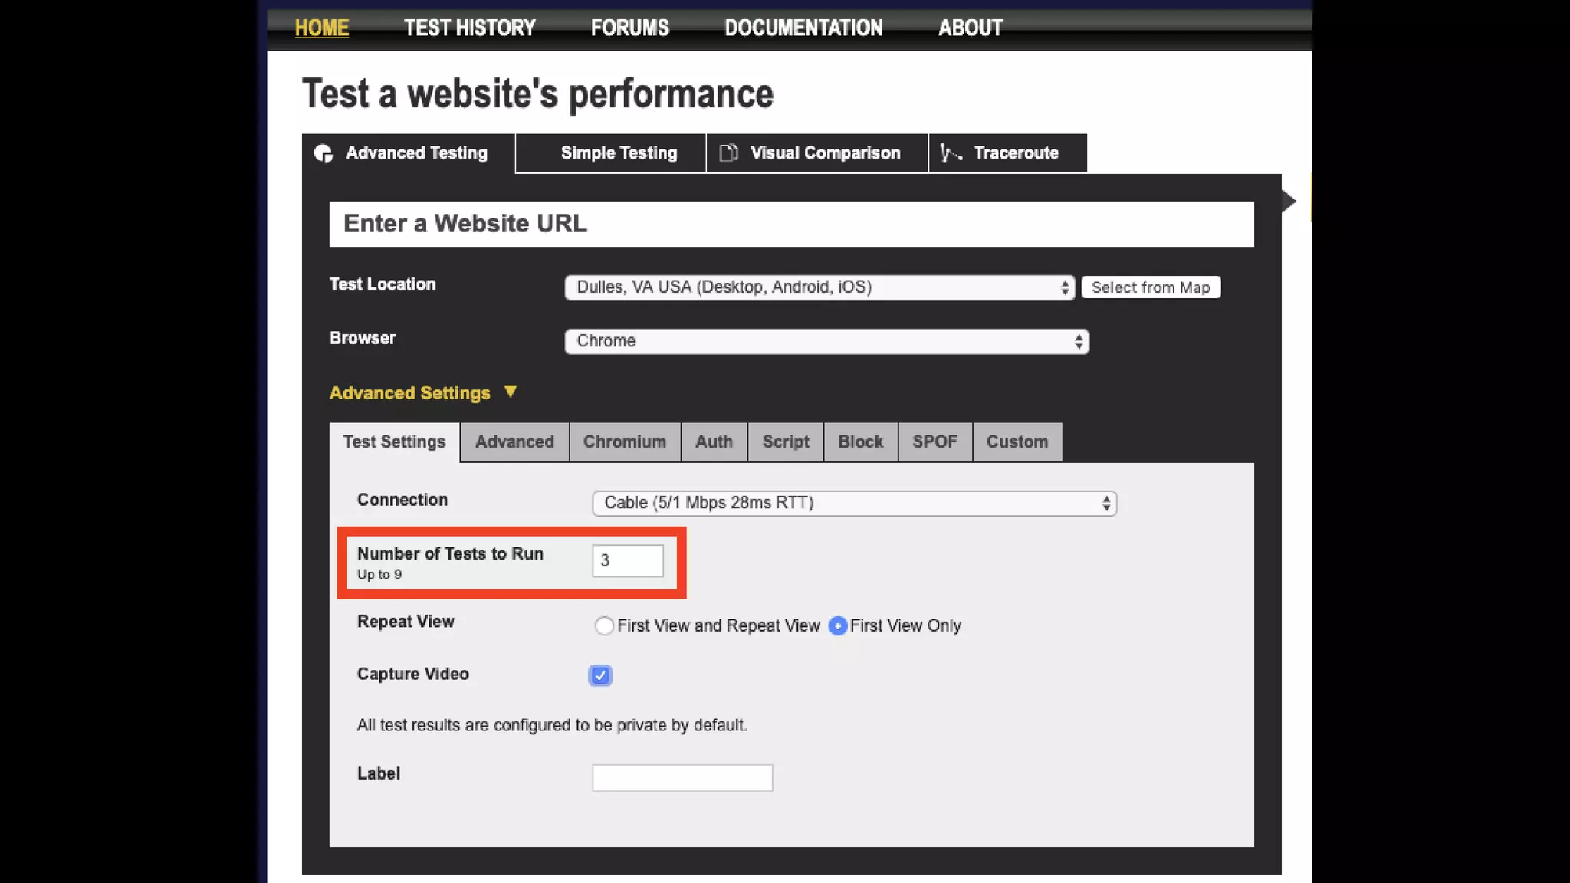The width and height of the screenshot is (1570, 883).
Task: Open the Browser dropdown showing Chrome
Action: point(826,341)
